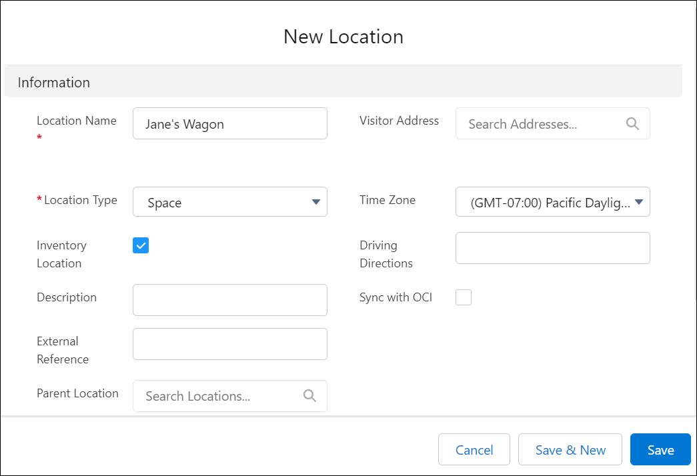Image resolution: width=697 pixels, height=476 pixels.
Task: Click the Save & New button
Action: 570,449
